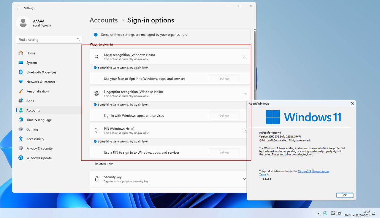Open the notification bell in taskbar
380x218 pixels.
374,214
